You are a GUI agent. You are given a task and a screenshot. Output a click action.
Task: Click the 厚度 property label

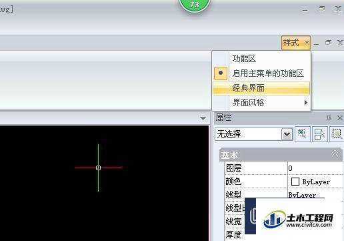[x=233, y=235]
